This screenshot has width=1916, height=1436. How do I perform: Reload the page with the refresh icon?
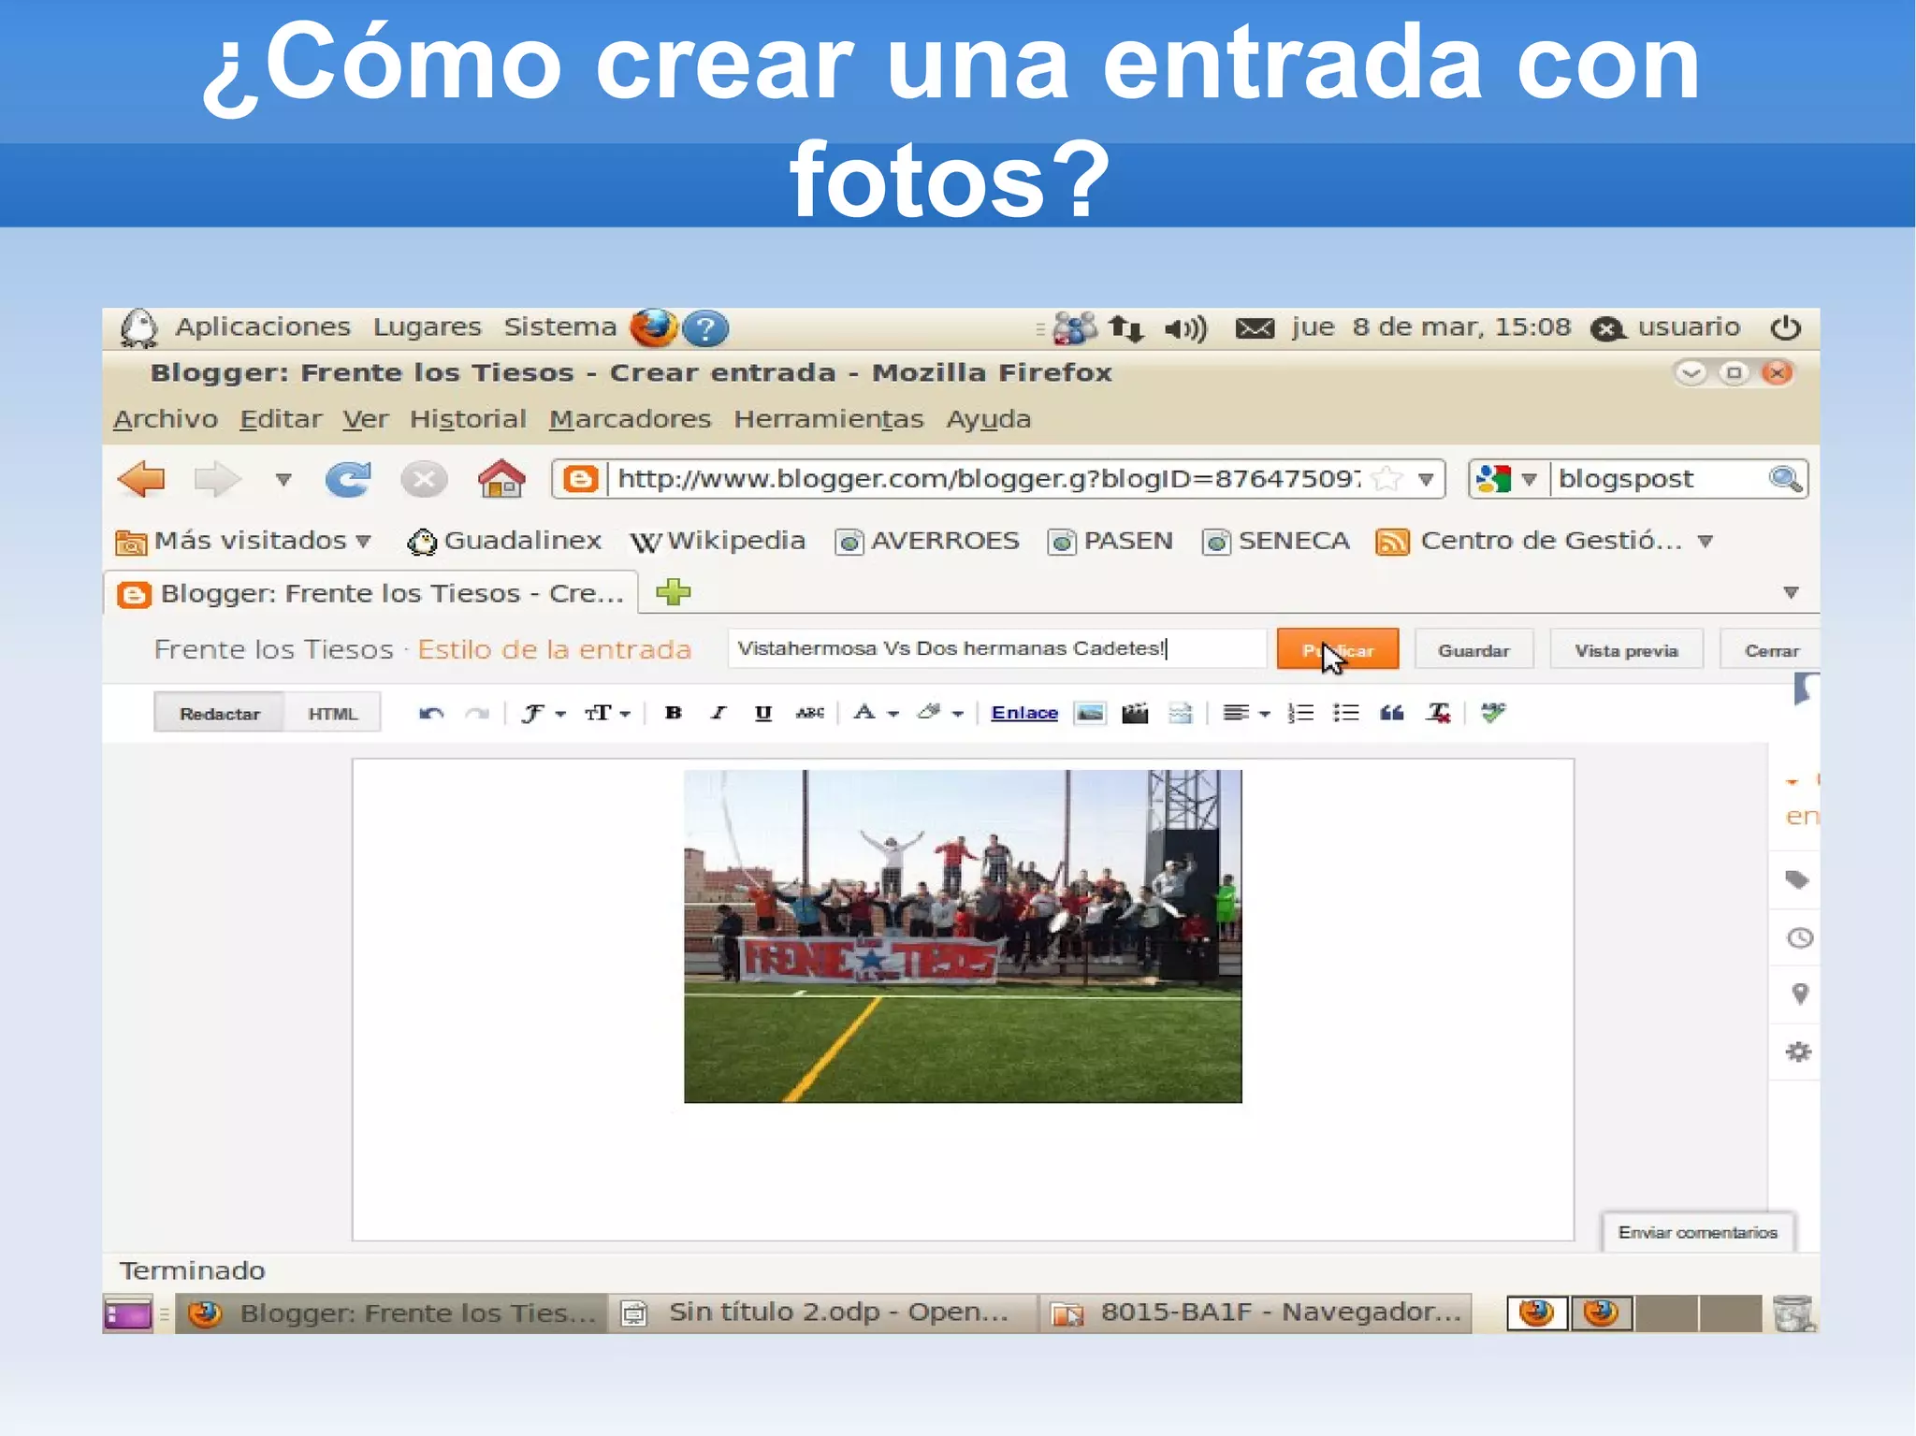tap(348, 479)
